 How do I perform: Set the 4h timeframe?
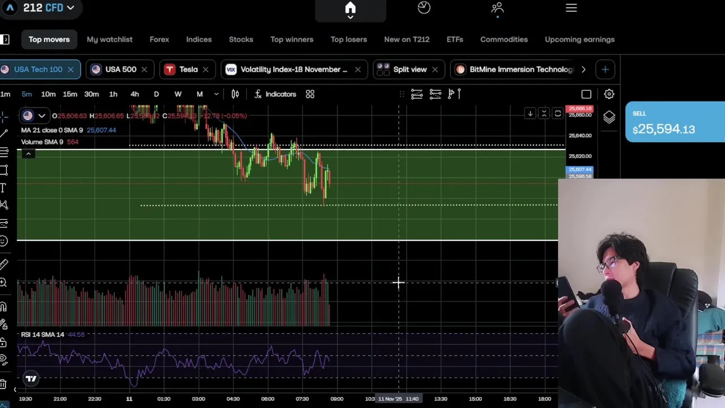click(x=135, y=94)
